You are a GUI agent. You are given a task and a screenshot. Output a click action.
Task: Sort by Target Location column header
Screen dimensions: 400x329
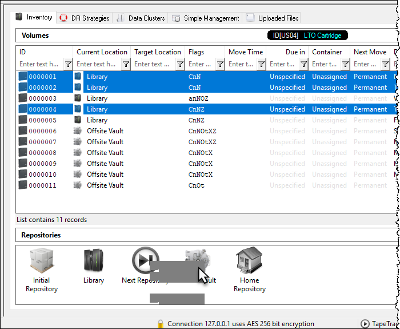tap(158, 52)
